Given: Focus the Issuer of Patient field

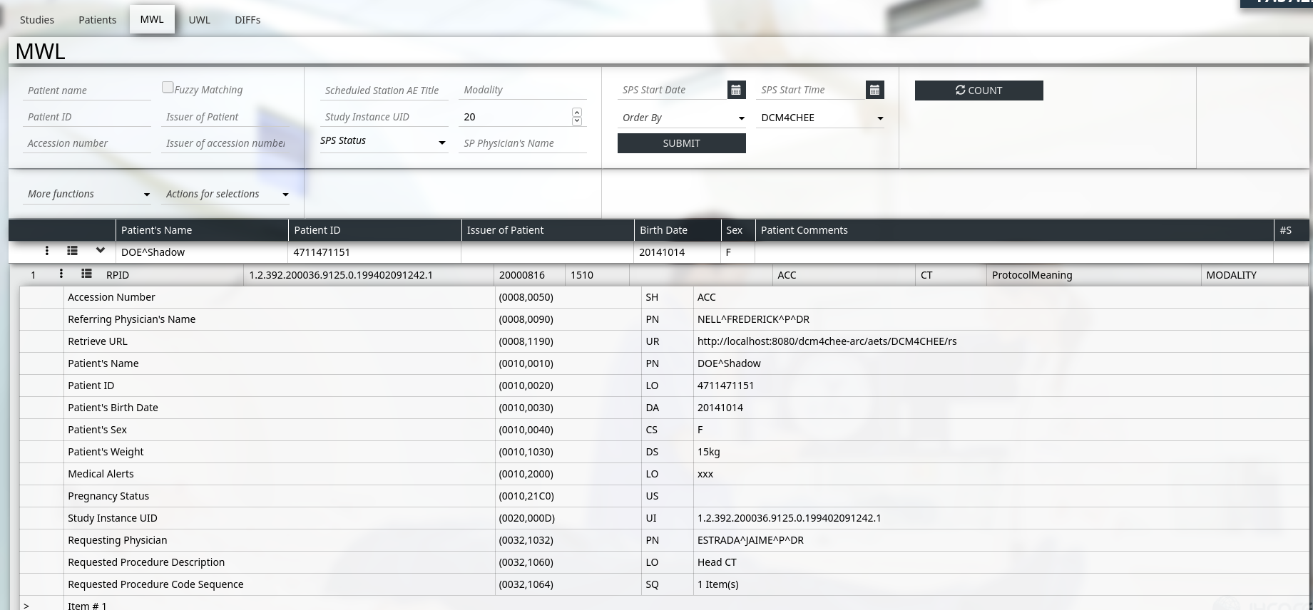Looking at the screenshot, I should 225,117.
